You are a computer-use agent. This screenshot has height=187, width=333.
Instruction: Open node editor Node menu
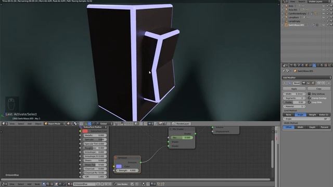coord(37,184)
